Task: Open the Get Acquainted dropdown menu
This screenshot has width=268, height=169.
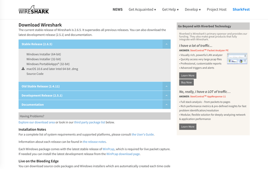Action: pos(142,10)
